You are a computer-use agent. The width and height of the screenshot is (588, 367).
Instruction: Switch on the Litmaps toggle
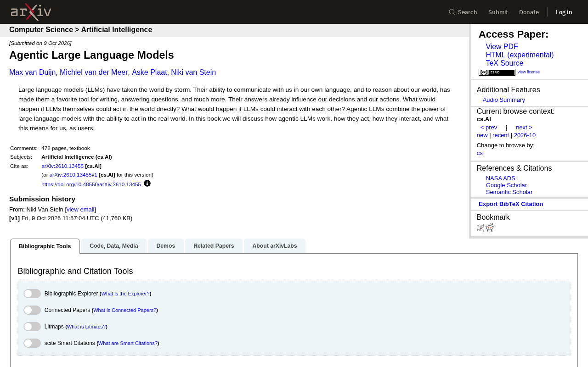pos(32,327)
